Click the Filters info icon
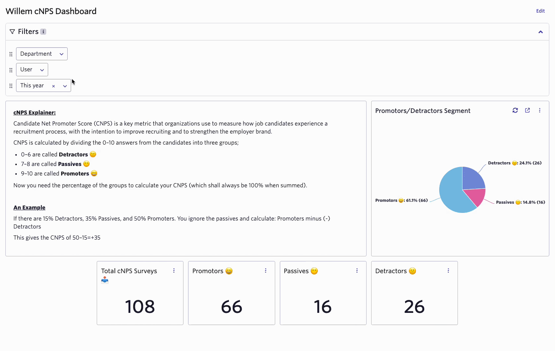Viewport: 555px width, 351px height. [43, 32]
